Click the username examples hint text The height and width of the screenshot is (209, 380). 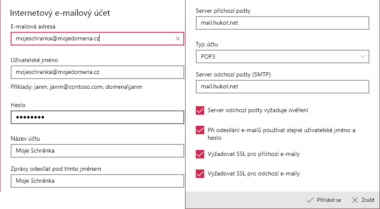click(x=77, y=87)
